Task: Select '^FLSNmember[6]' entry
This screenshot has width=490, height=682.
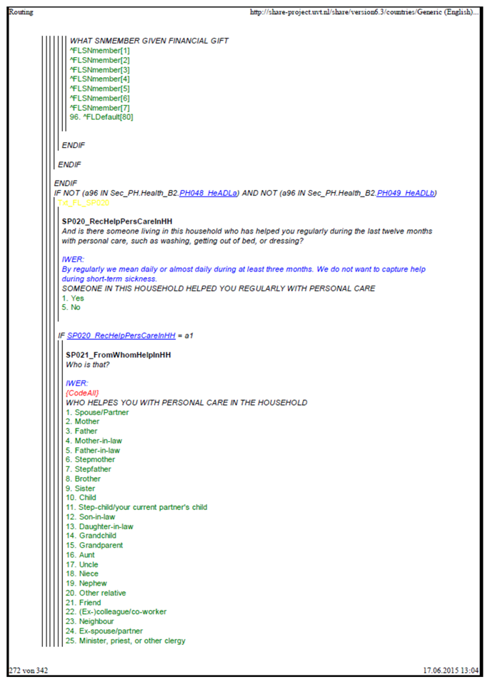Action: [100, 99]
